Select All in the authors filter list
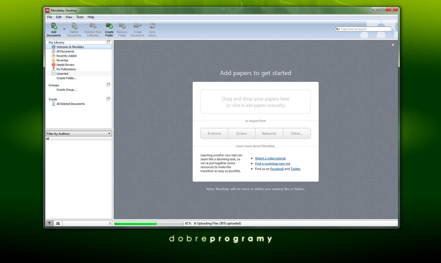 point(79,139)
